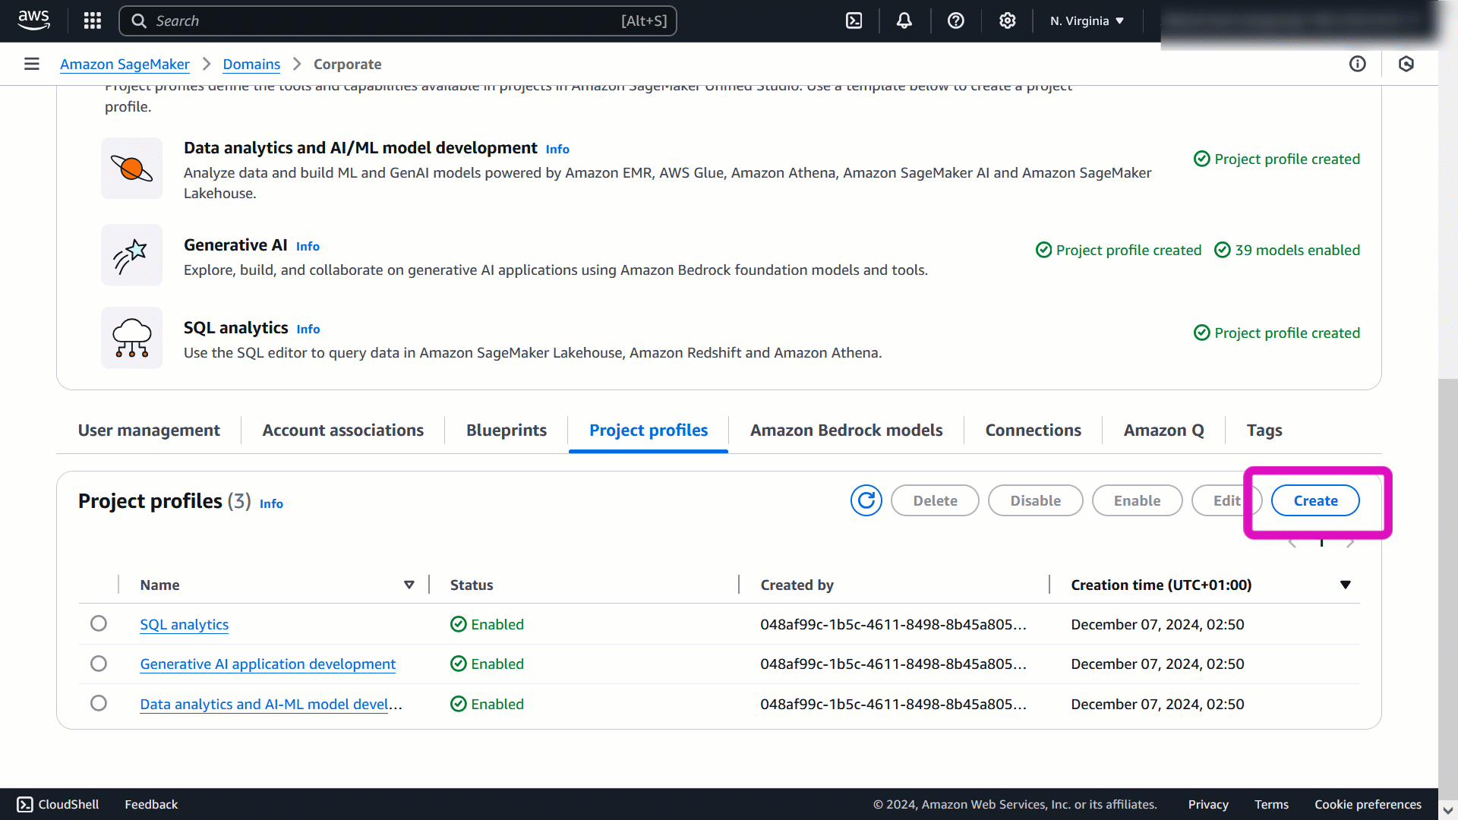Open the help question mark icon
The width and height of the screenshot is (1458, 820).
point(955,20)
